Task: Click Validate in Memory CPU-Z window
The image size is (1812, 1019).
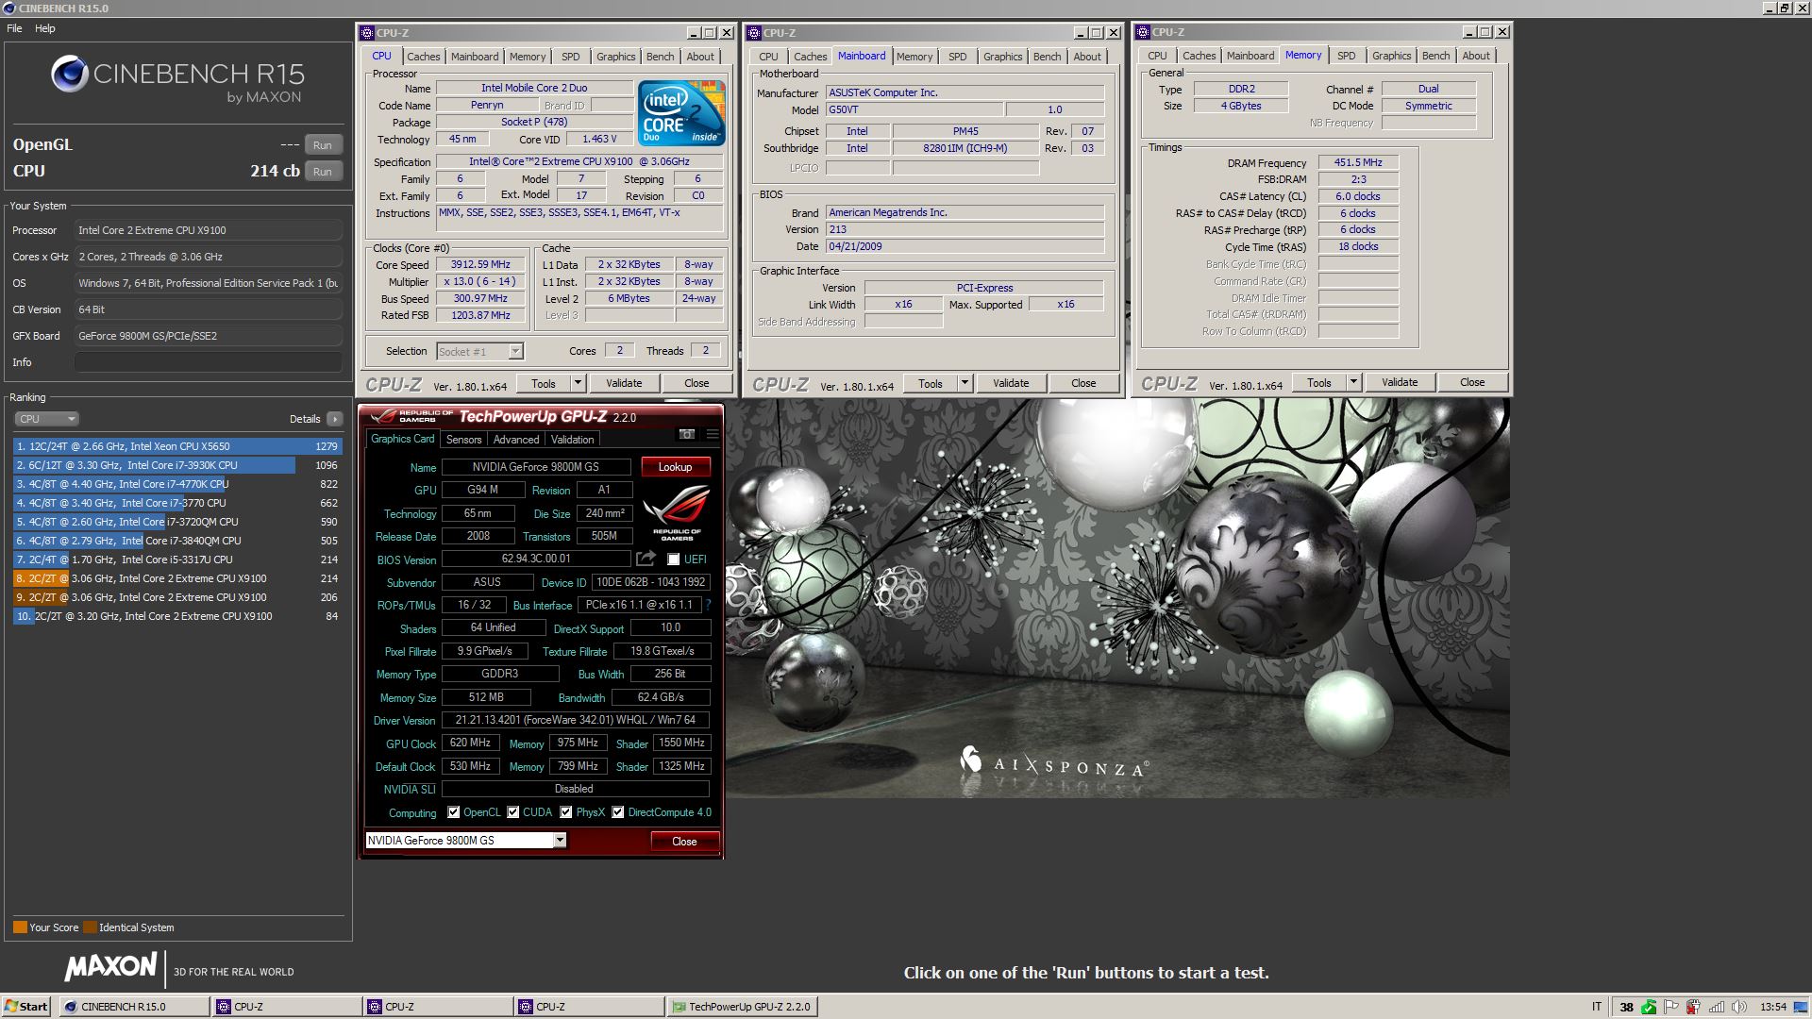Action: (x=1400, y=382)
